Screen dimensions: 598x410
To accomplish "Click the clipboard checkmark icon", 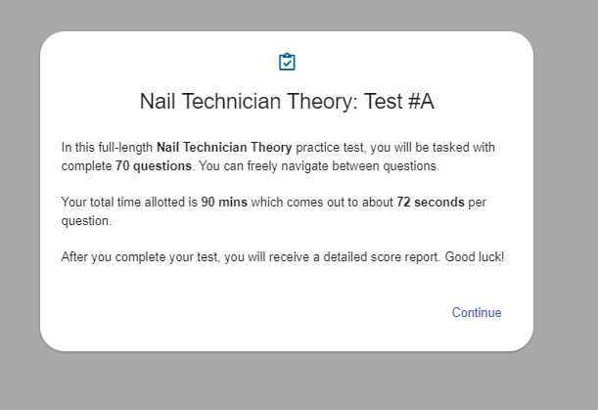I will 287,62.
